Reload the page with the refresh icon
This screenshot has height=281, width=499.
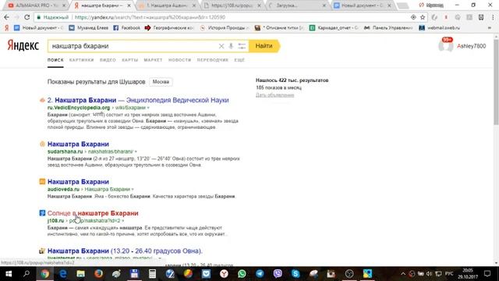[27, 17]
